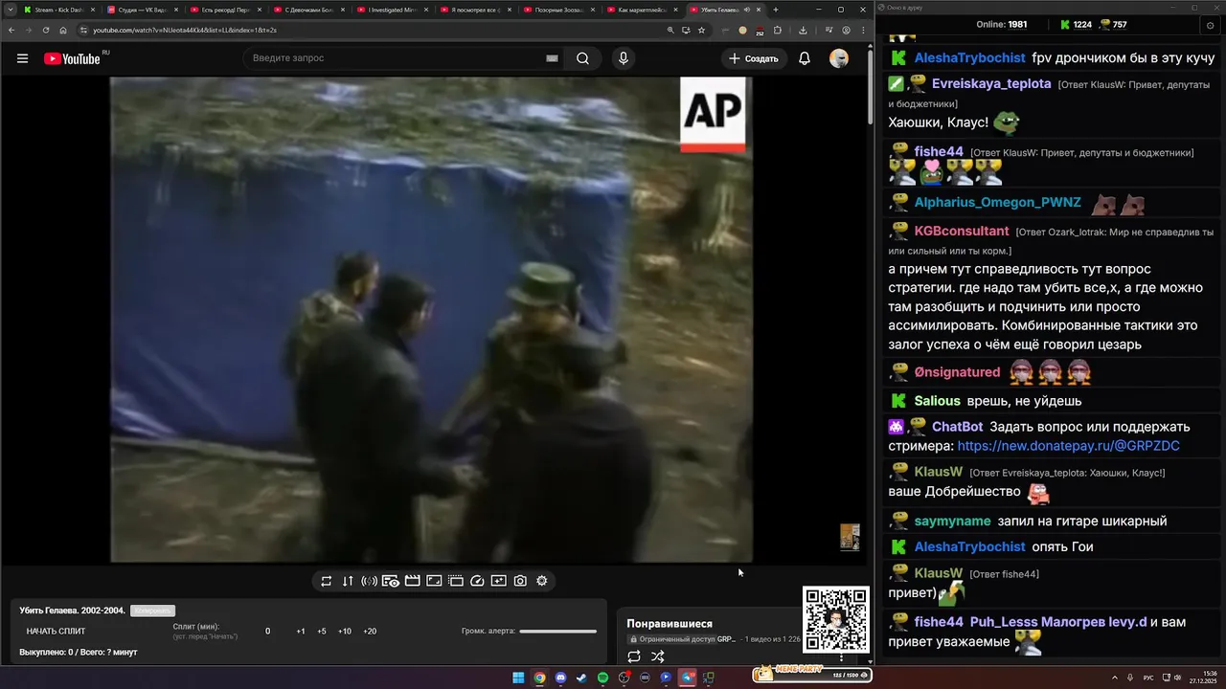The height and width of the screenshot is (689, 1226).
Task: Switch to Есть рекорд! browser tab
Action: point(226,10)
